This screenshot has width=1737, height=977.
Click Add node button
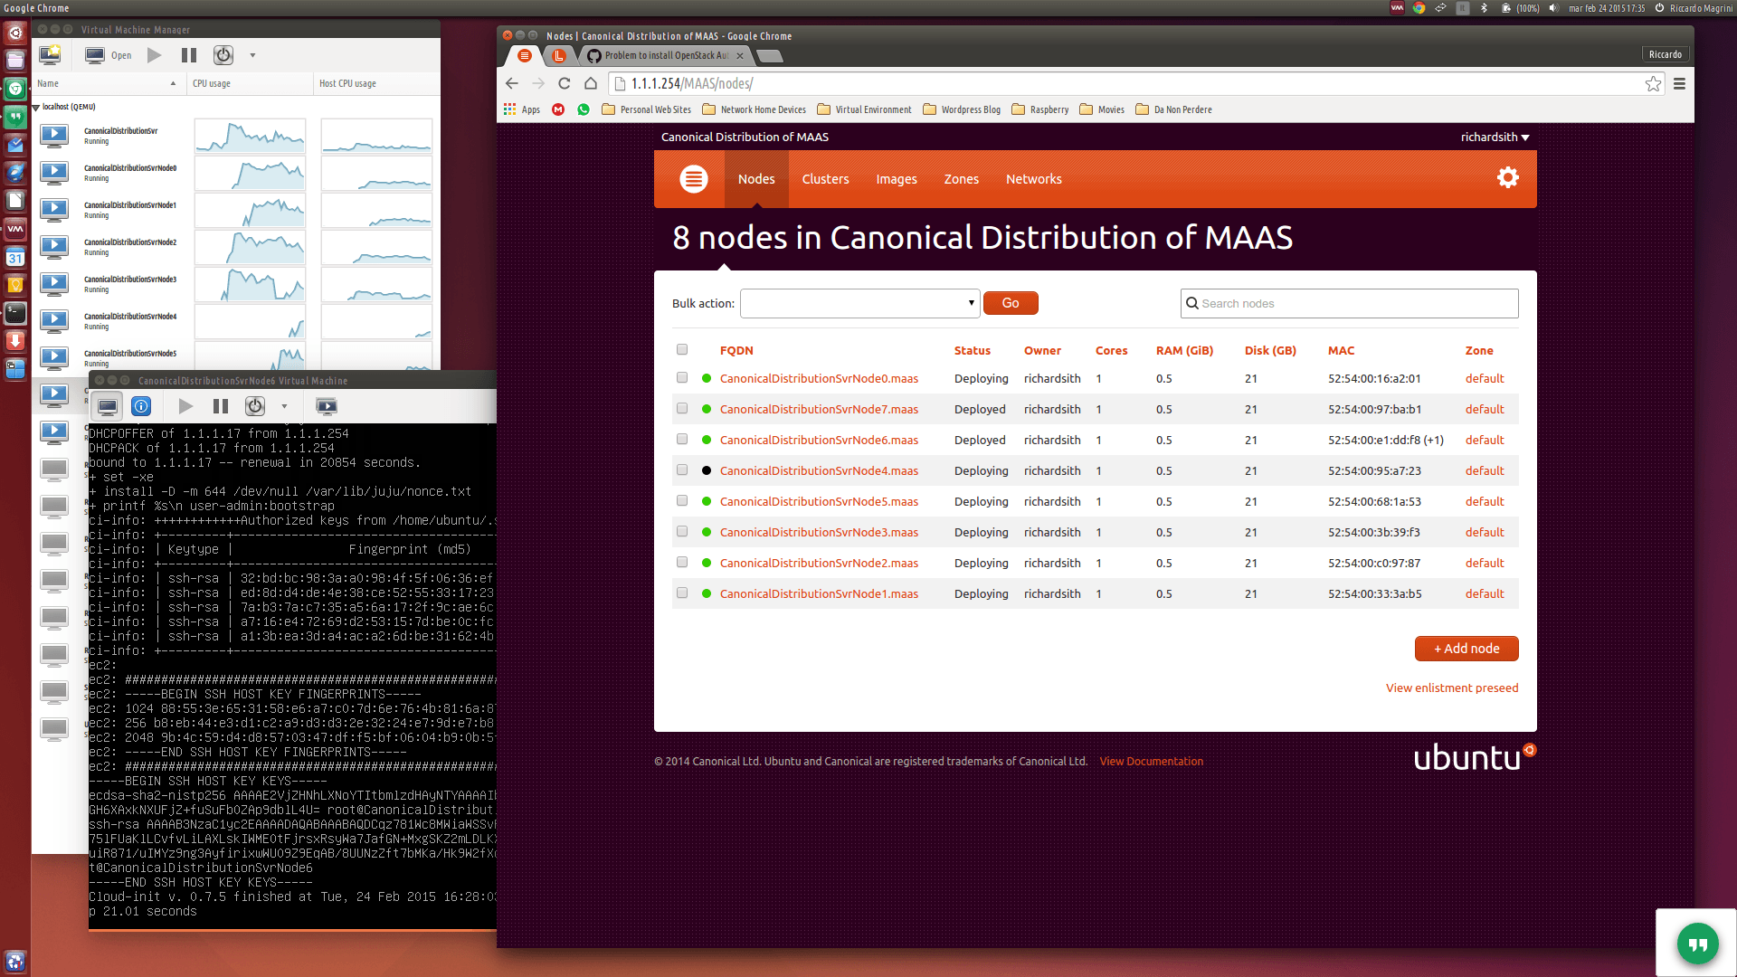[x=1466, y=649]
